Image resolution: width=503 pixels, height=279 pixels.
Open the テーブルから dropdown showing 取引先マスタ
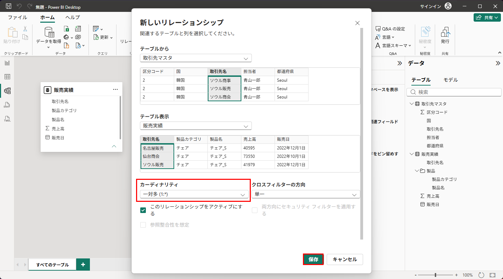click(x=196, y=58)
